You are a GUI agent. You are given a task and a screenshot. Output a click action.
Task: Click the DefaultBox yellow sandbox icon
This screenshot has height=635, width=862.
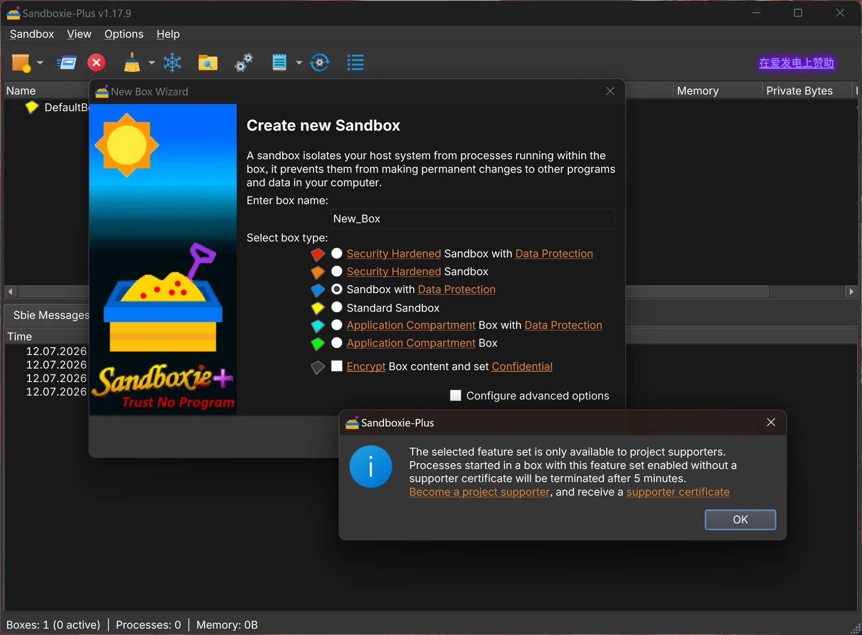click(x=32, y=107)
